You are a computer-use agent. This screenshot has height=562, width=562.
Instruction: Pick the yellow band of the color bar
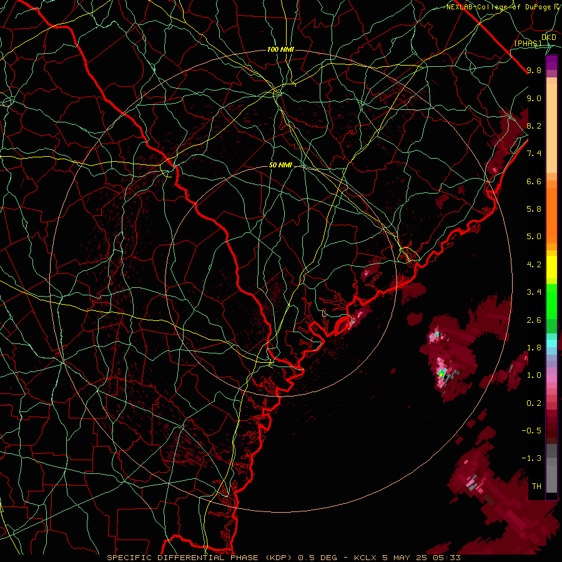click(x=551, y=267)
